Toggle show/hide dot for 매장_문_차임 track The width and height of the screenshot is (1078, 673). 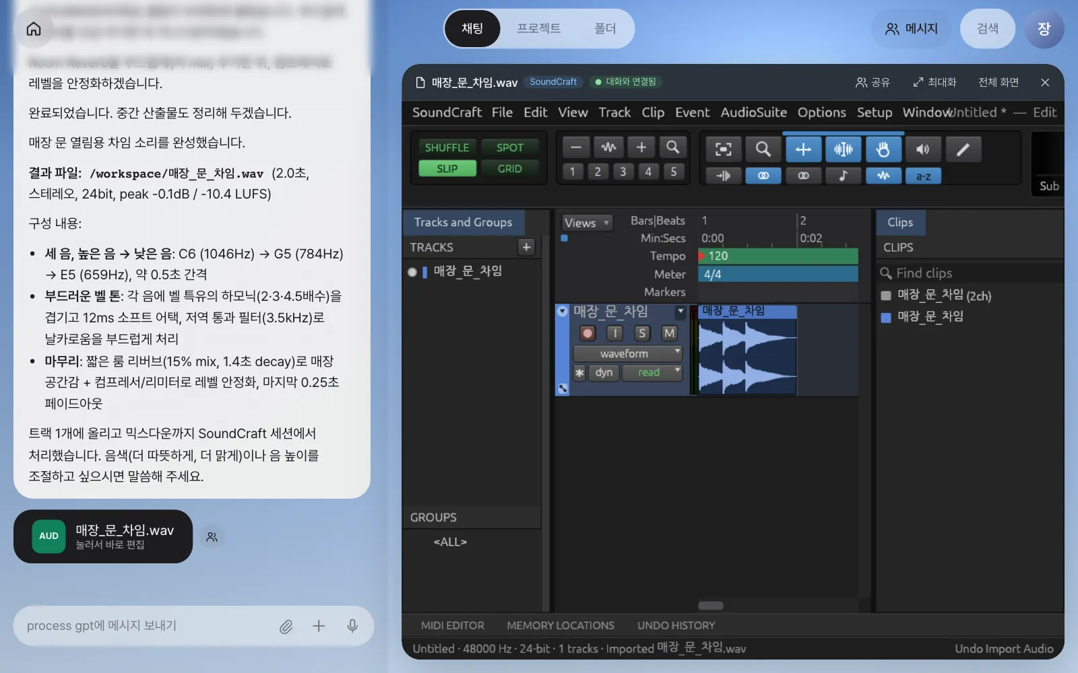pyautogui.click(x=412, y=272)
